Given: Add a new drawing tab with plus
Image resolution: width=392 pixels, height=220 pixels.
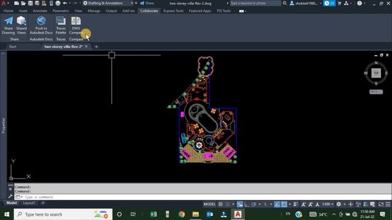Looking at the screenshot, I should (96, 46).
